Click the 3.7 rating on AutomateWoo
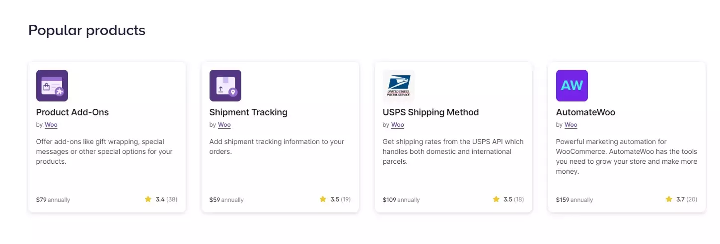Viewport: 720px width, 244px height. 680,199
